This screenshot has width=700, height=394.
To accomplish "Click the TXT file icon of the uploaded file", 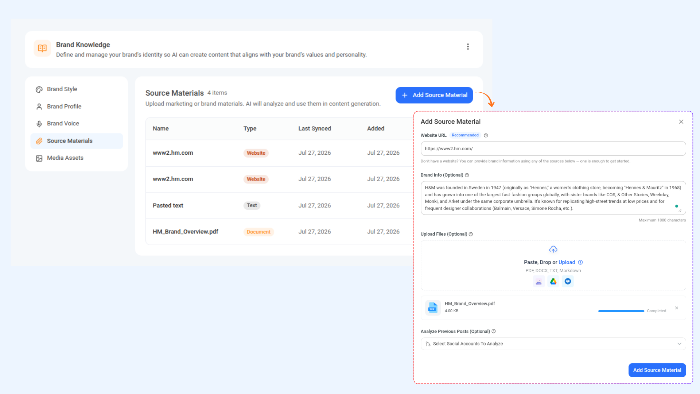I will [433, 308].
